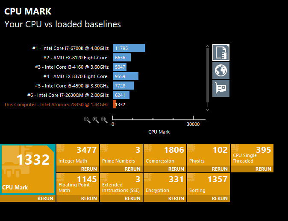The image size is (288, 221).
Task: Select the Encryption 331 tile
Action: point(165,184)
